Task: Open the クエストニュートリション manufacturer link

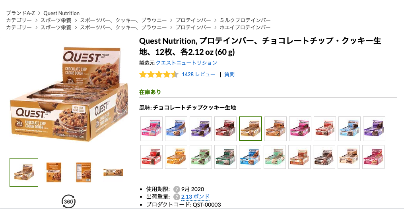Action: tap(186, 63)
